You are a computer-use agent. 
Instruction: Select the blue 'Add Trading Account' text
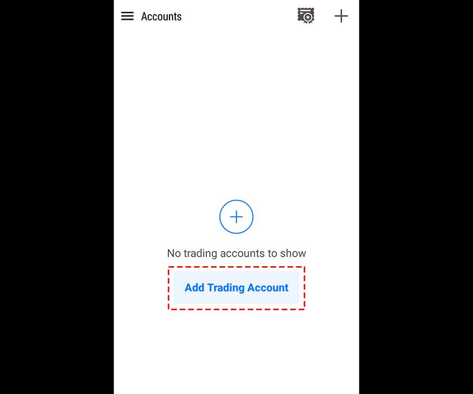tap(236, 288)
